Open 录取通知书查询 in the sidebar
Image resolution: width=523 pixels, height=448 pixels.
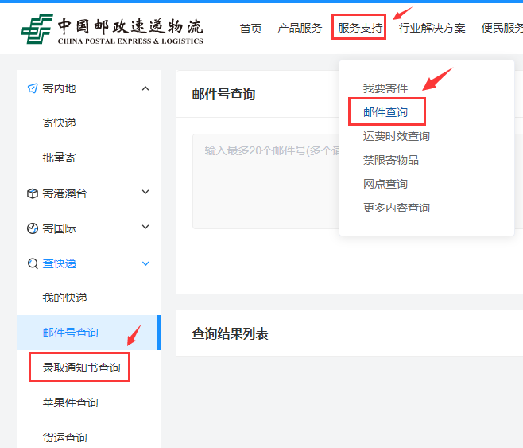pos(81,368)
